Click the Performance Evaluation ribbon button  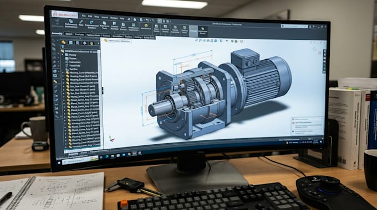point(71,24)
